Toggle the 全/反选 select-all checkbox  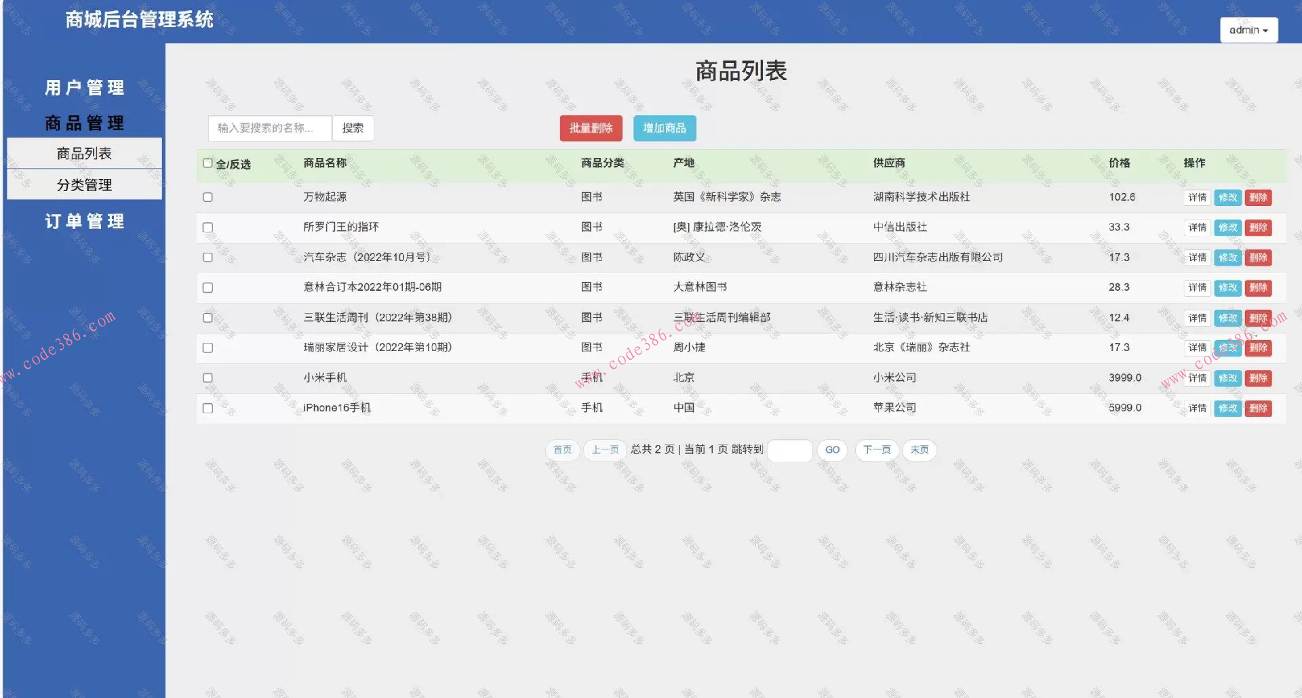pyautogui.click(x=208, y=163)
